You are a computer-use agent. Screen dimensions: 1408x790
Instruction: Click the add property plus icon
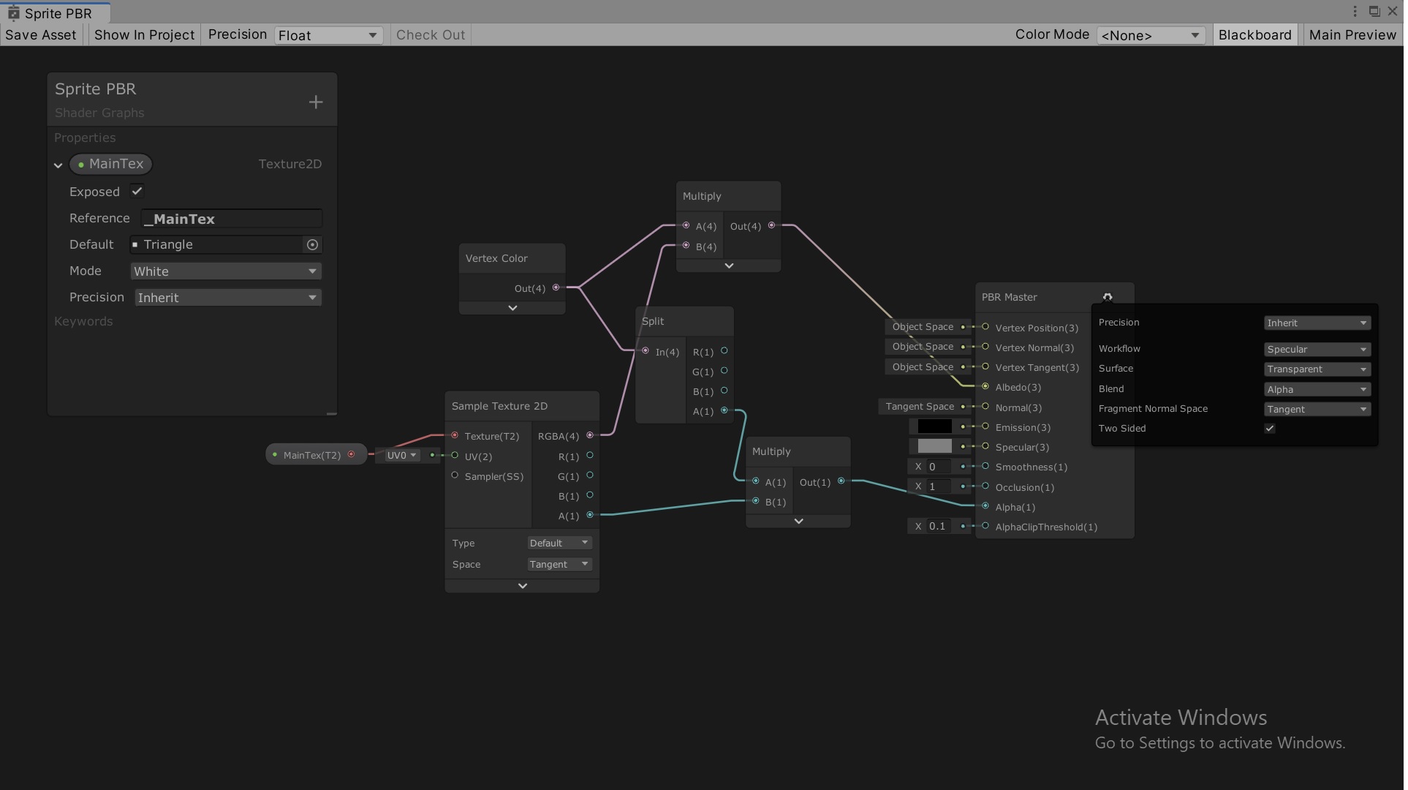click(x=316, y=102)
